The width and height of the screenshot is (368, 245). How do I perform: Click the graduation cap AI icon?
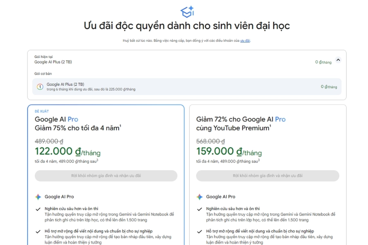click(x=187, y=11)
